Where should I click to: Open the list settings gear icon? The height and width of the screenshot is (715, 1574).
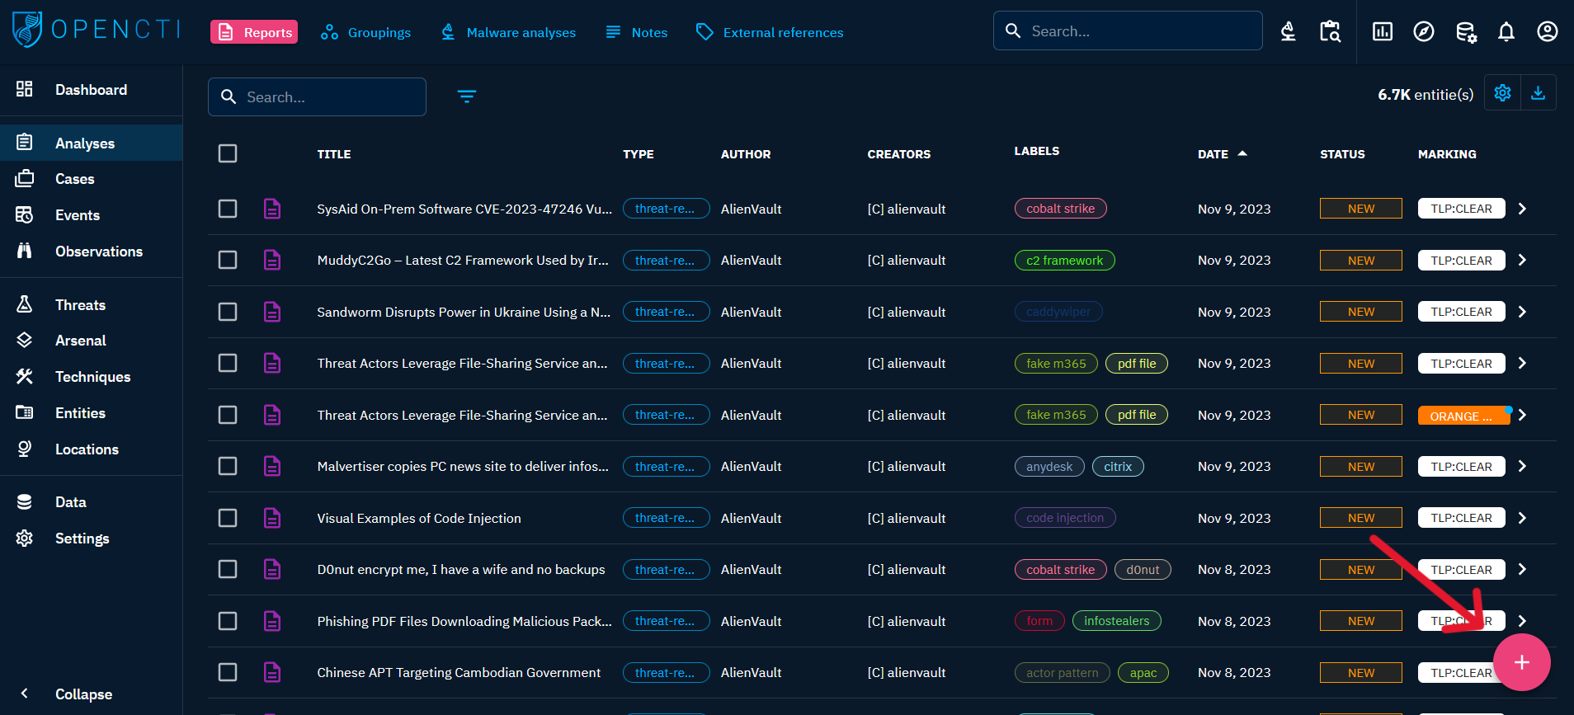point(1503,92)
